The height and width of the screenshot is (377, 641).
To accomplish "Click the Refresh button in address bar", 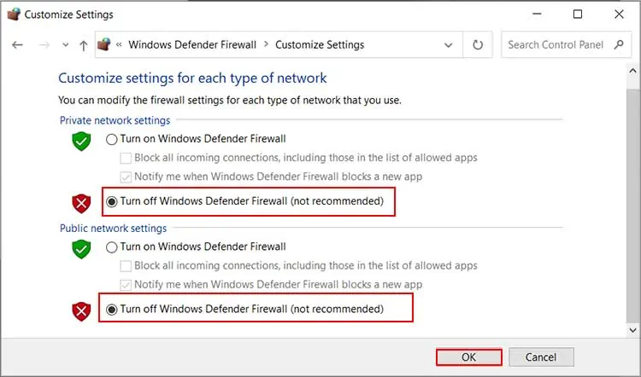I will 478,45.
